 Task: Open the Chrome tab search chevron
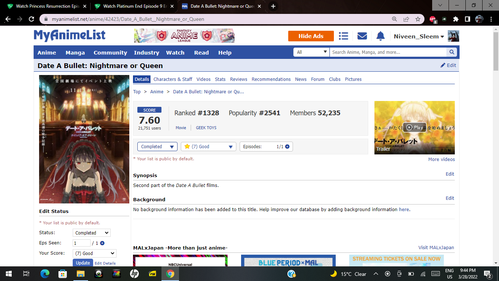(x=440, y=5)
